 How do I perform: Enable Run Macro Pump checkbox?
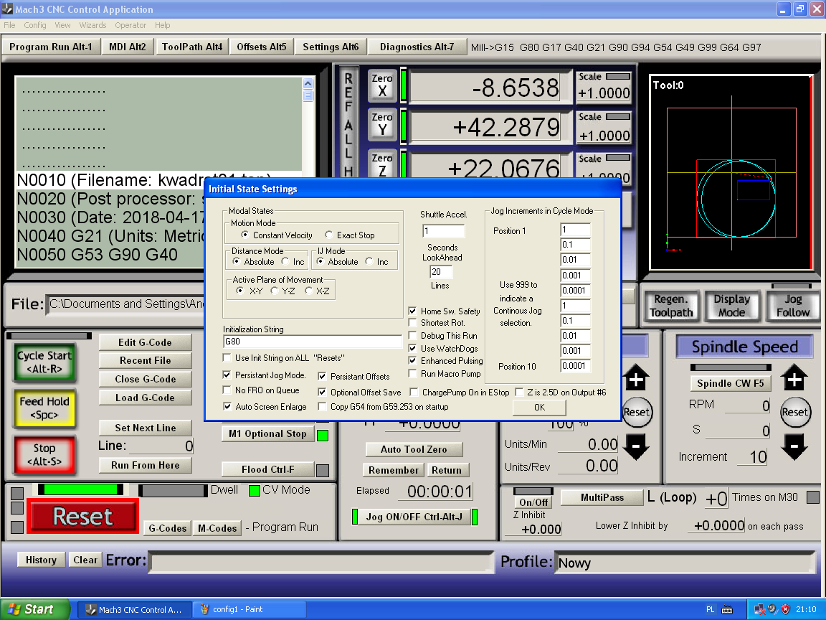(412, 373)
